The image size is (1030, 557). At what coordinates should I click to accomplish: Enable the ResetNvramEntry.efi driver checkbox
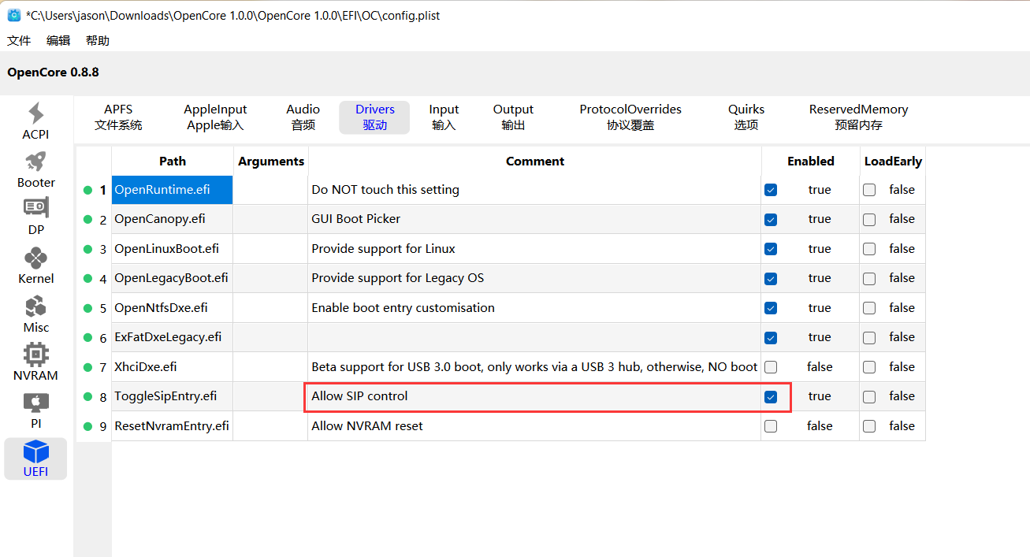tap(771, 426)
